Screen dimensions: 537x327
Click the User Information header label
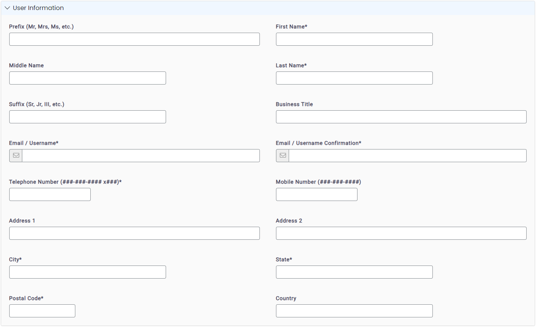(38, 8)
